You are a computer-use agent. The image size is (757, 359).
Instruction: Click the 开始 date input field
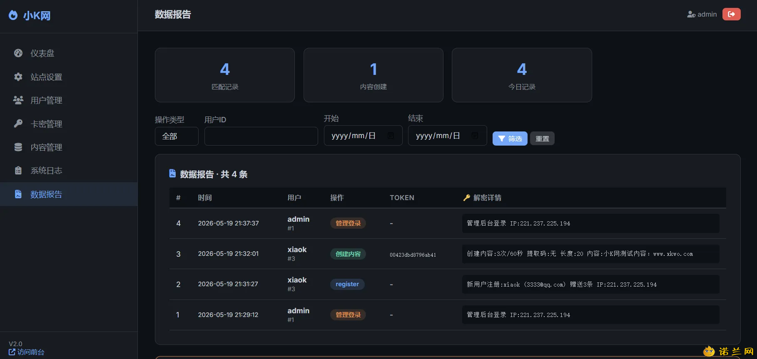pyautogui.click(x=363, y=136)
